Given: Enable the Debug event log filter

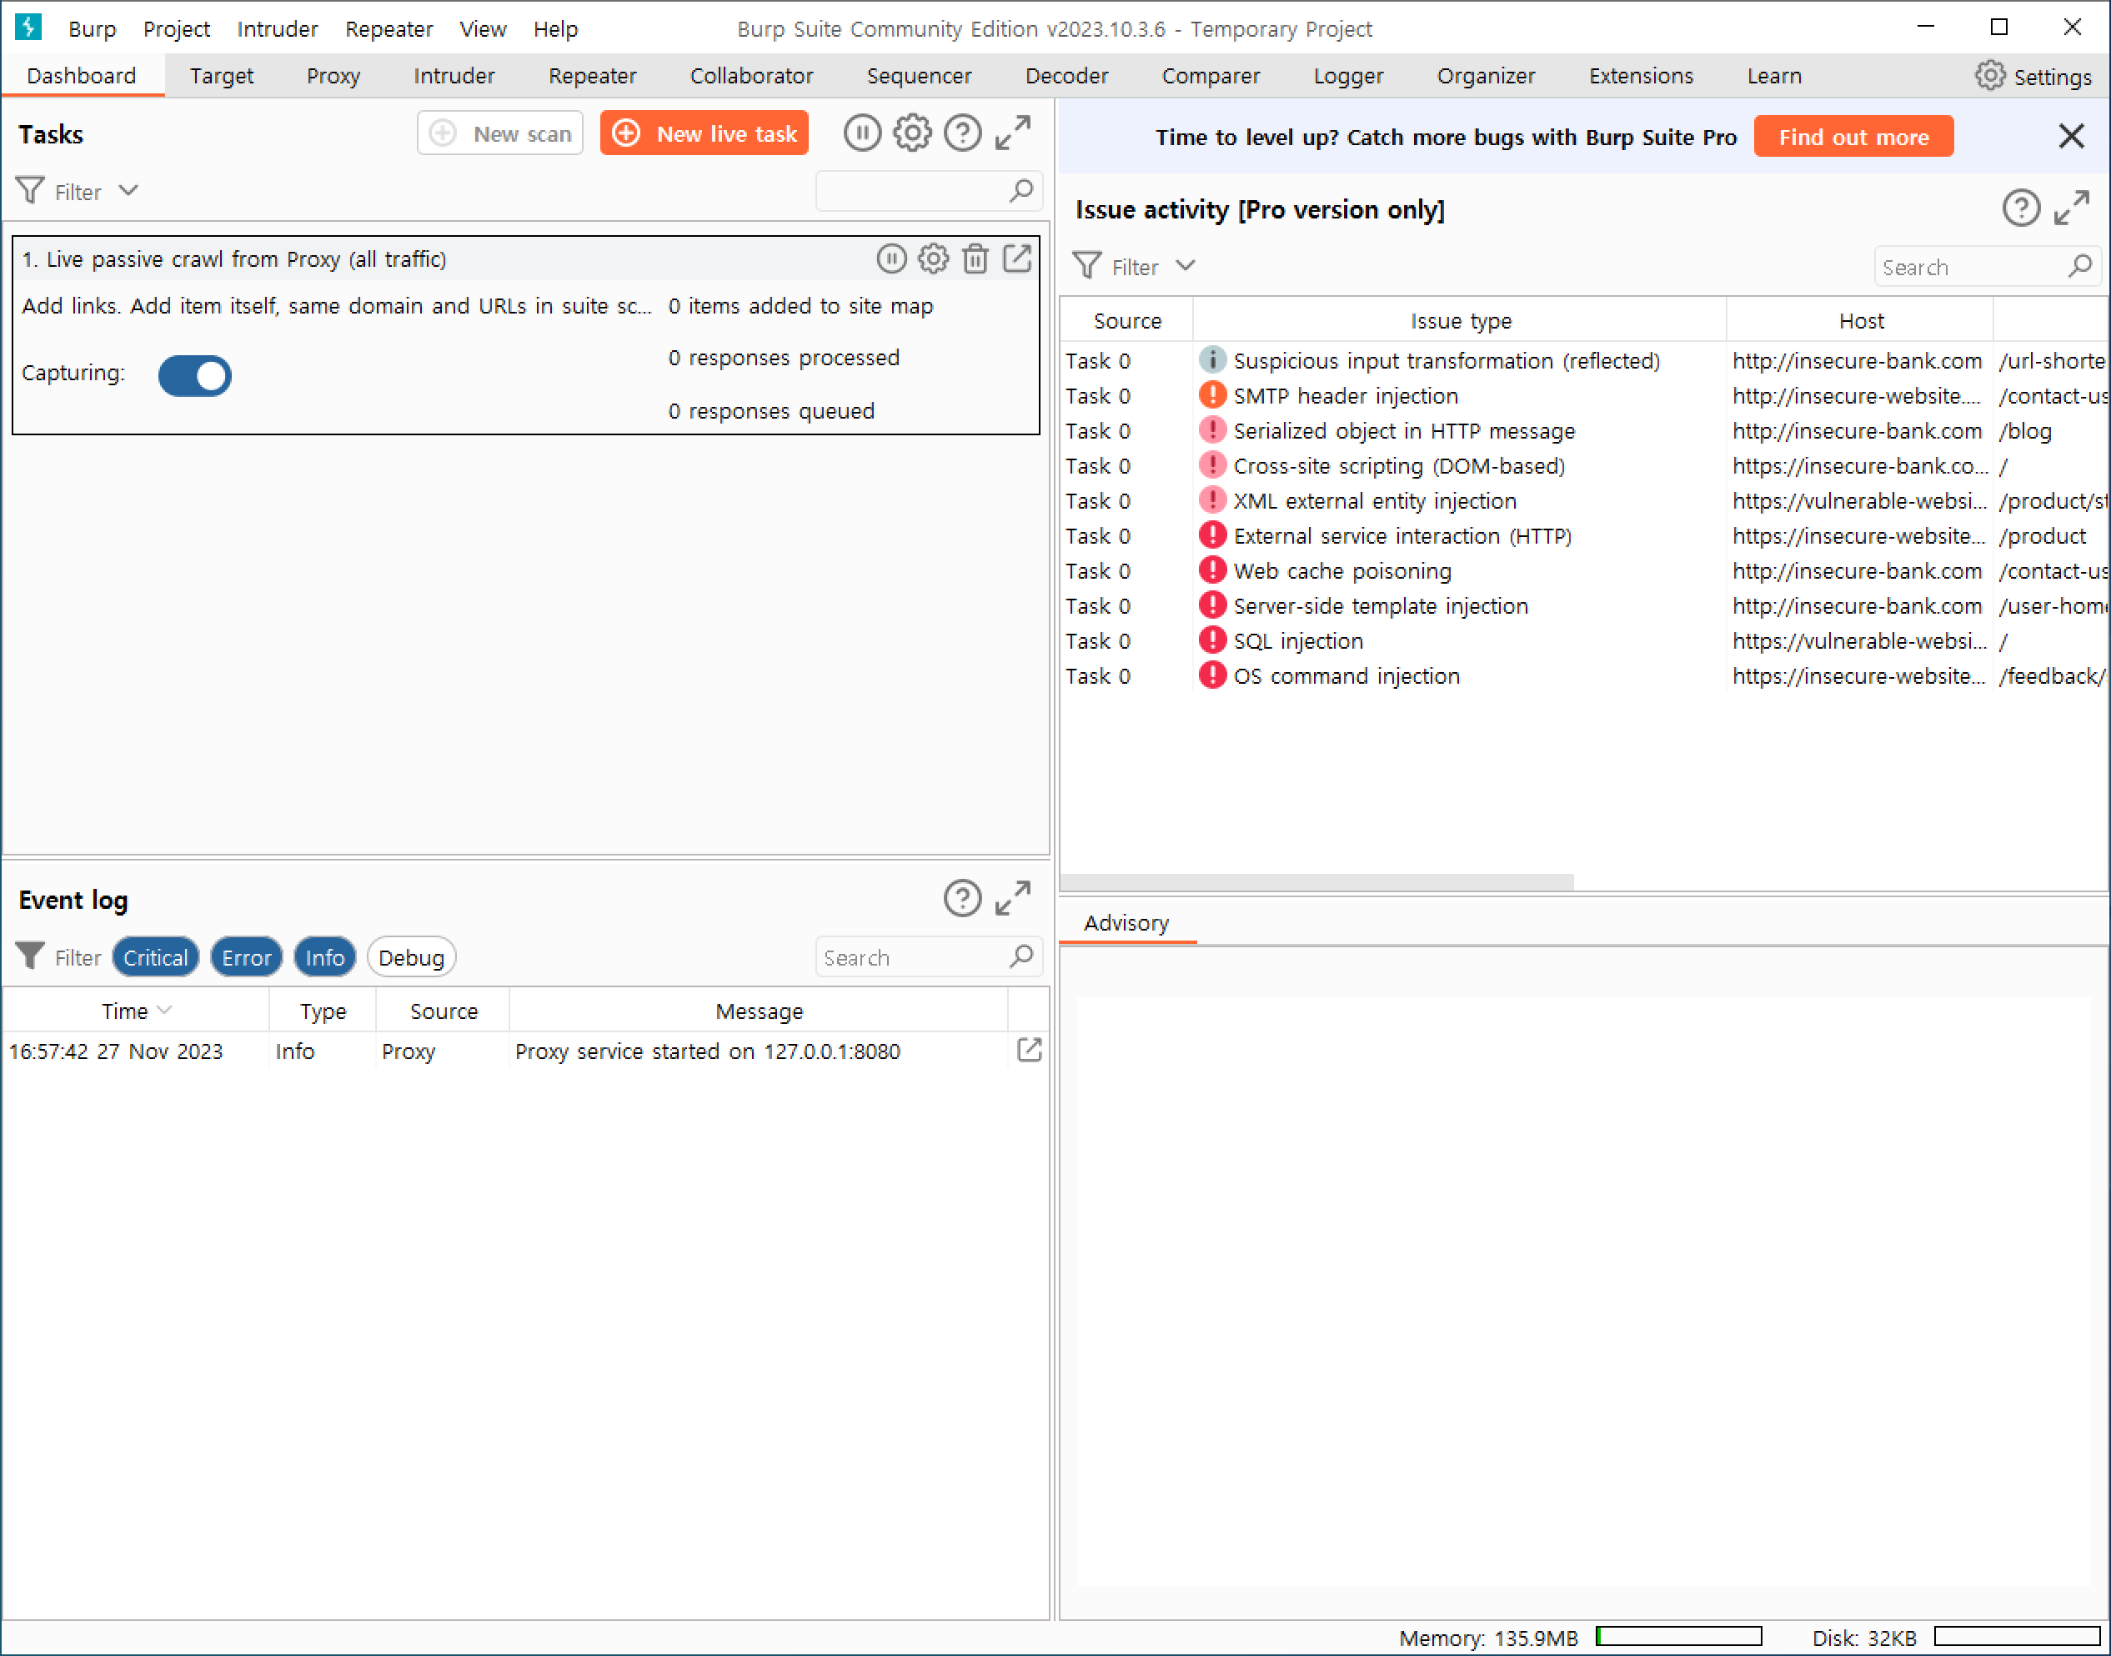Looking at the screenshot, I should [411, 957].
